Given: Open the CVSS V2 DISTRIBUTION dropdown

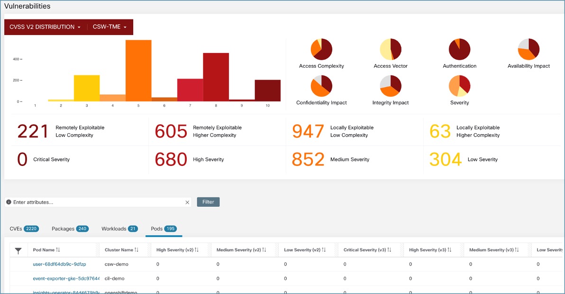Looking at the screenshot, I should tap(45, 27).
